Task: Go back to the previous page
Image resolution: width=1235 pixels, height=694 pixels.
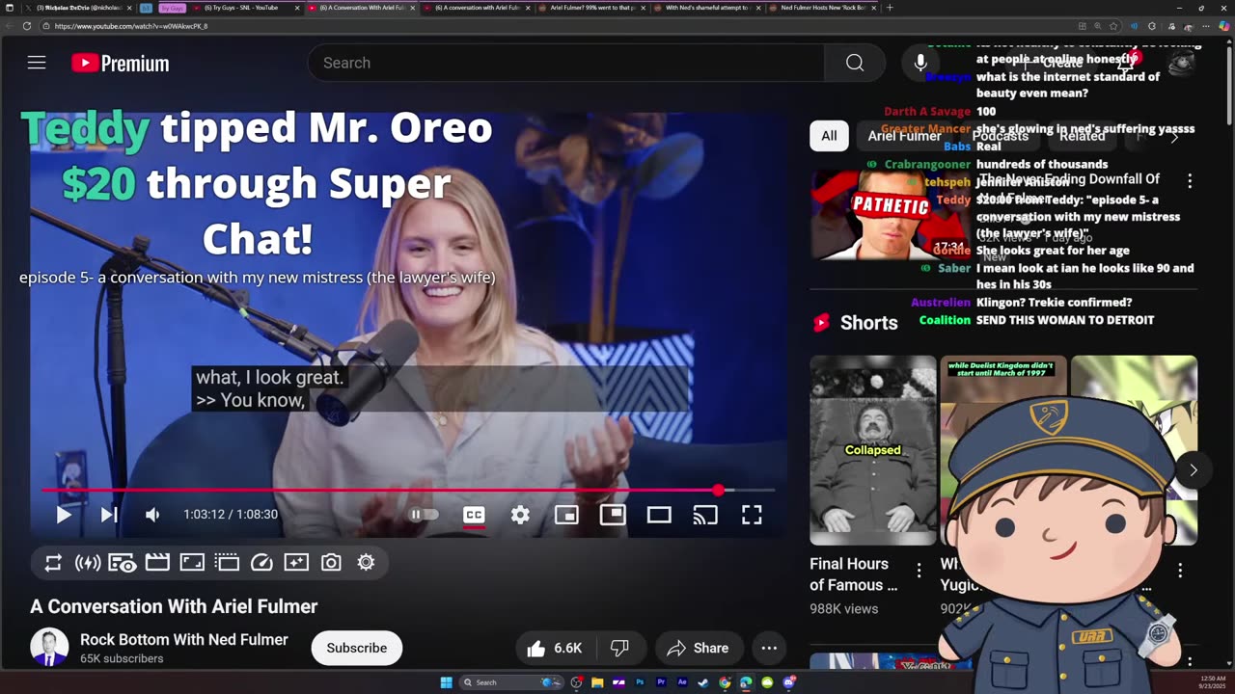Action: (10, 26)
